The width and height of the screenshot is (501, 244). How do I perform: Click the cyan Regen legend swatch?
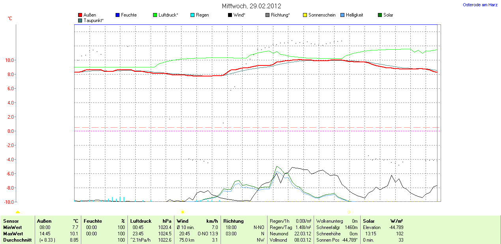[x=193, y=15]
